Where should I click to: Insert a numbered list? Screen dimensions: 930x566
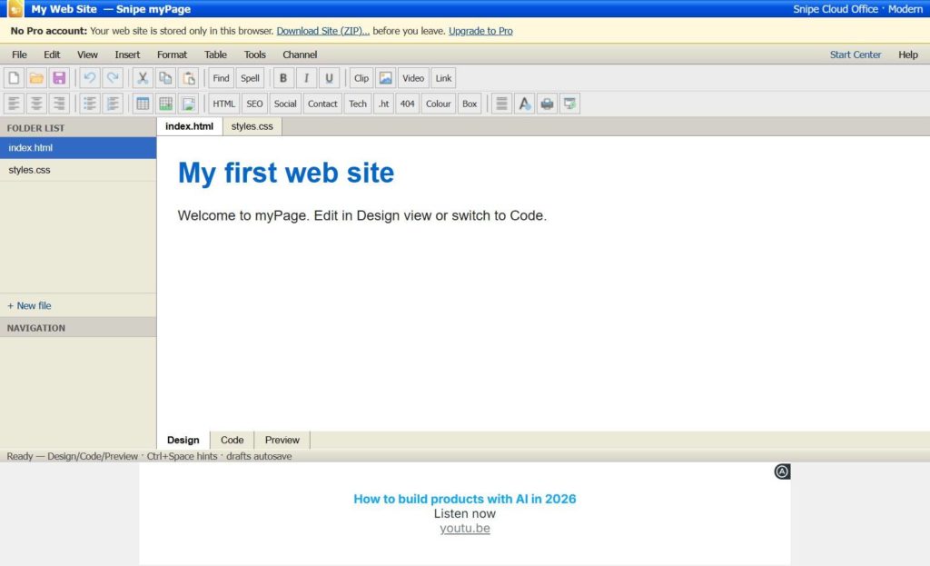112,104
